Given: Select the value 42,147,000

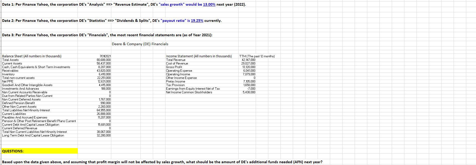Looking at the screenshot, I should pos(248,60).
